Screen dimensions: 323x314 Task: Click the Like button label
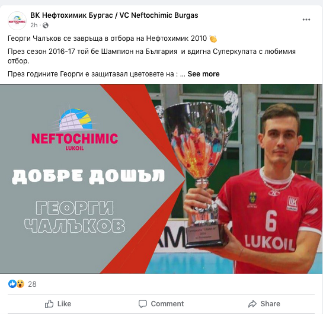[64, 304]
